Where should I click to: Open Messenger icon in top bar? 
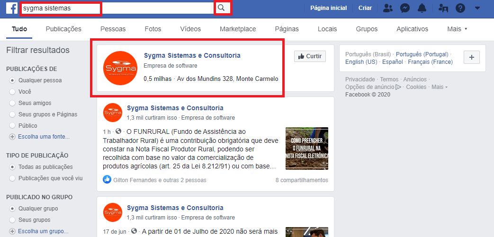[405, 8]
